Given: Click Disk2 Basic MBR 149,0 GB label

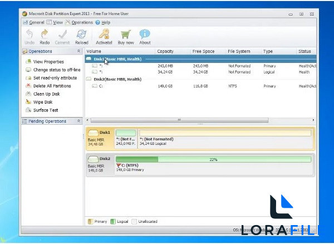Looking at the screenshot, I should click(96, 168).
